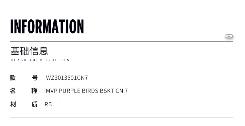Screen dimensions: 245x126
Task: Click the REACH YOUR TRUE BEST tagline
Action: click(x=42, y=60)
